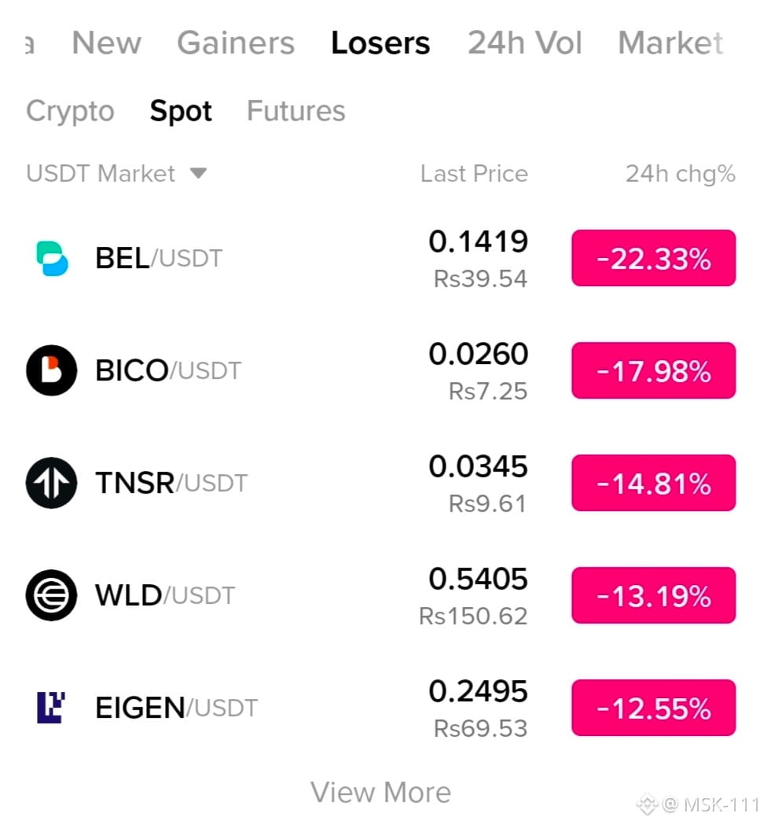Tap the TNSR coin logo icon
The width and height of the screenshot is (767, 824).
[52, 483]
